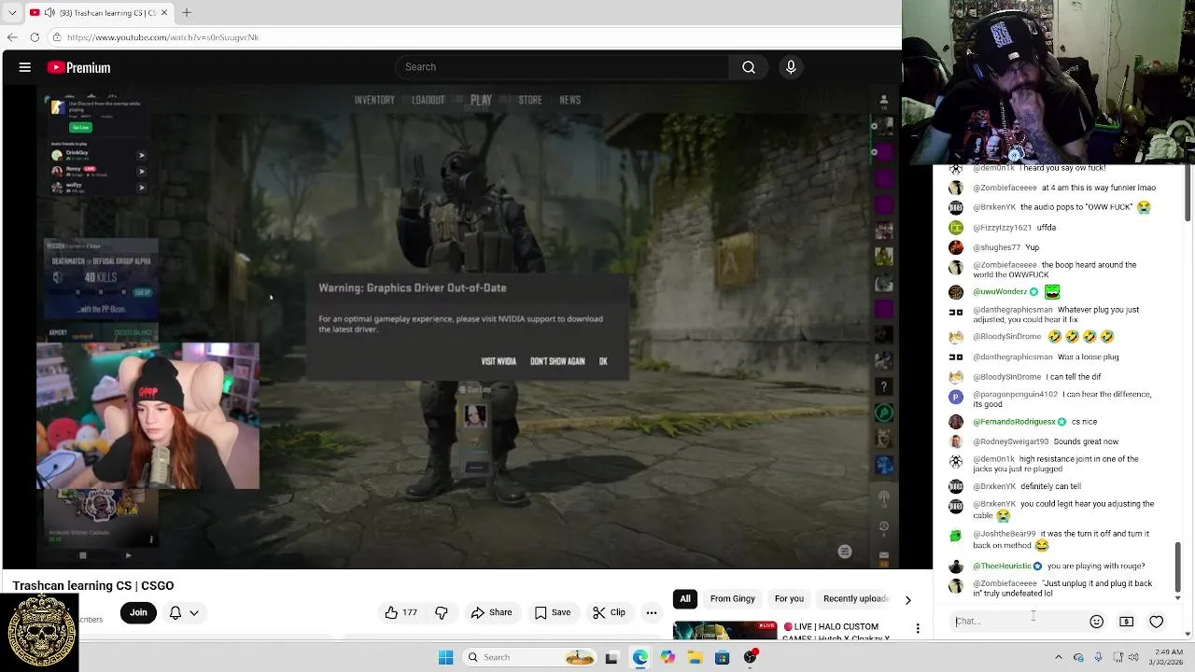Click the Share button
The width and height of the screenshot is (1195, 672).
click(x=492, y=612)
